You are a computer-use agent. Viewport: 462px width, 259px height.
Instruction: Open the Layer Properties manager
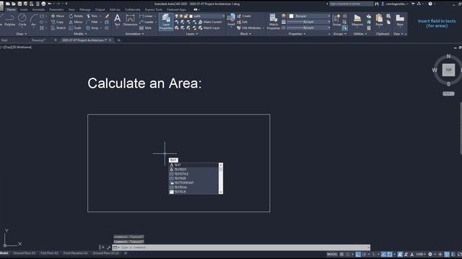(x=166, y=22)
